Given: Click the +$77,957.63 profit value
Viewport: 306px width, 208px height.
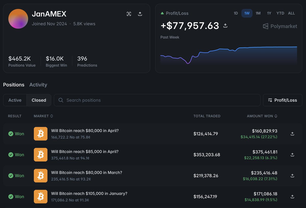Looking at the screenshot, I should [190, 26].
